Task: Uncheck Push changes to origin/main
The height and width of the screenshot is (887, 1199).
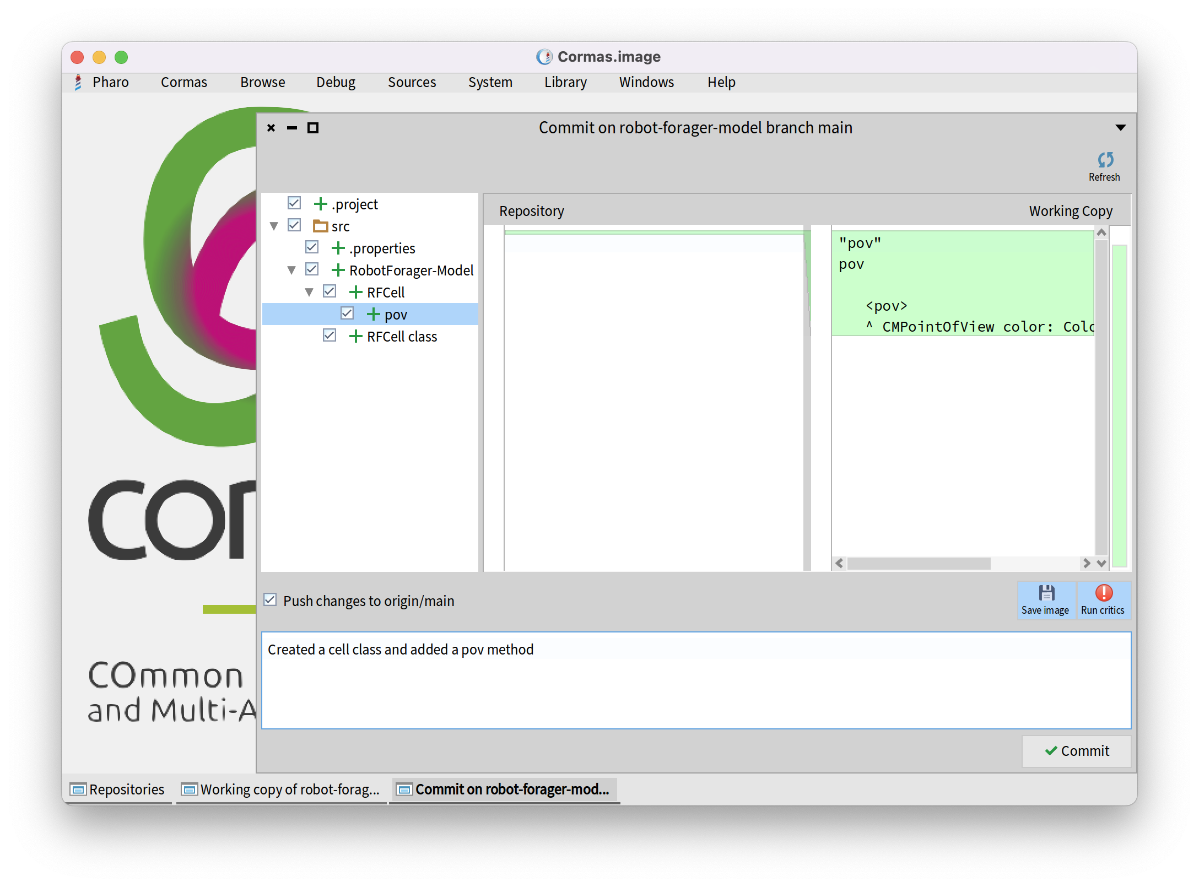Action: [270, 600]
